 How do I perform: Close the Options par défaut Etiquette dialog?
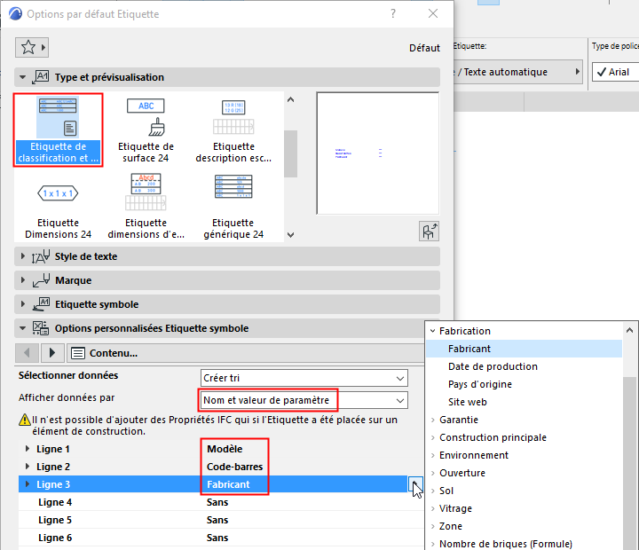[433, 13]
